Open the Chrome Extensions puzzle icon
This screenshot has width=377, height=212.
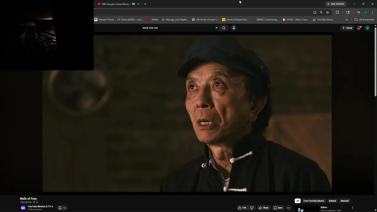(x=338, y=12)
